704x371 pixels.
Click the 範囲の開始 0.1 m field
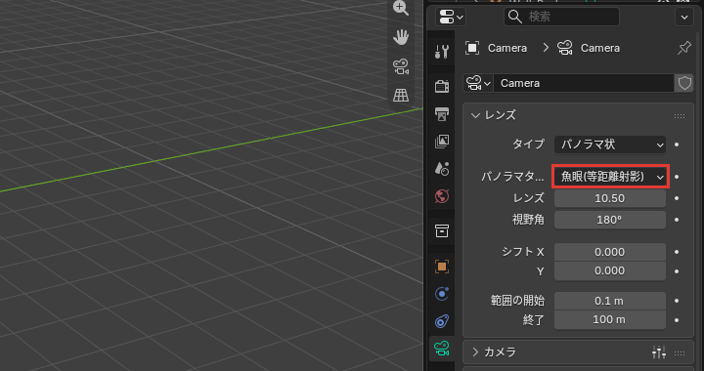pyautogui.click(x=610, y=301)
